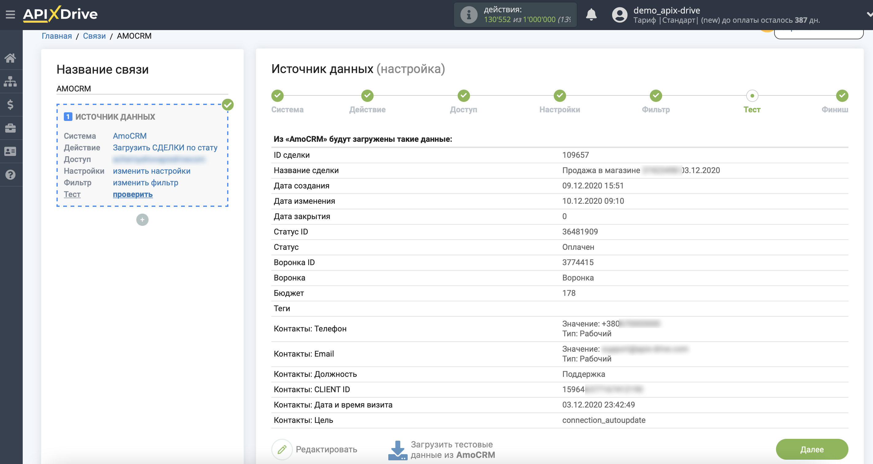Add a new block with plus button
Screen dimensions: 873x464
(142, 220)
